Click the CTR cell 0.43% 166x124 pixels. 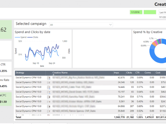140,101
